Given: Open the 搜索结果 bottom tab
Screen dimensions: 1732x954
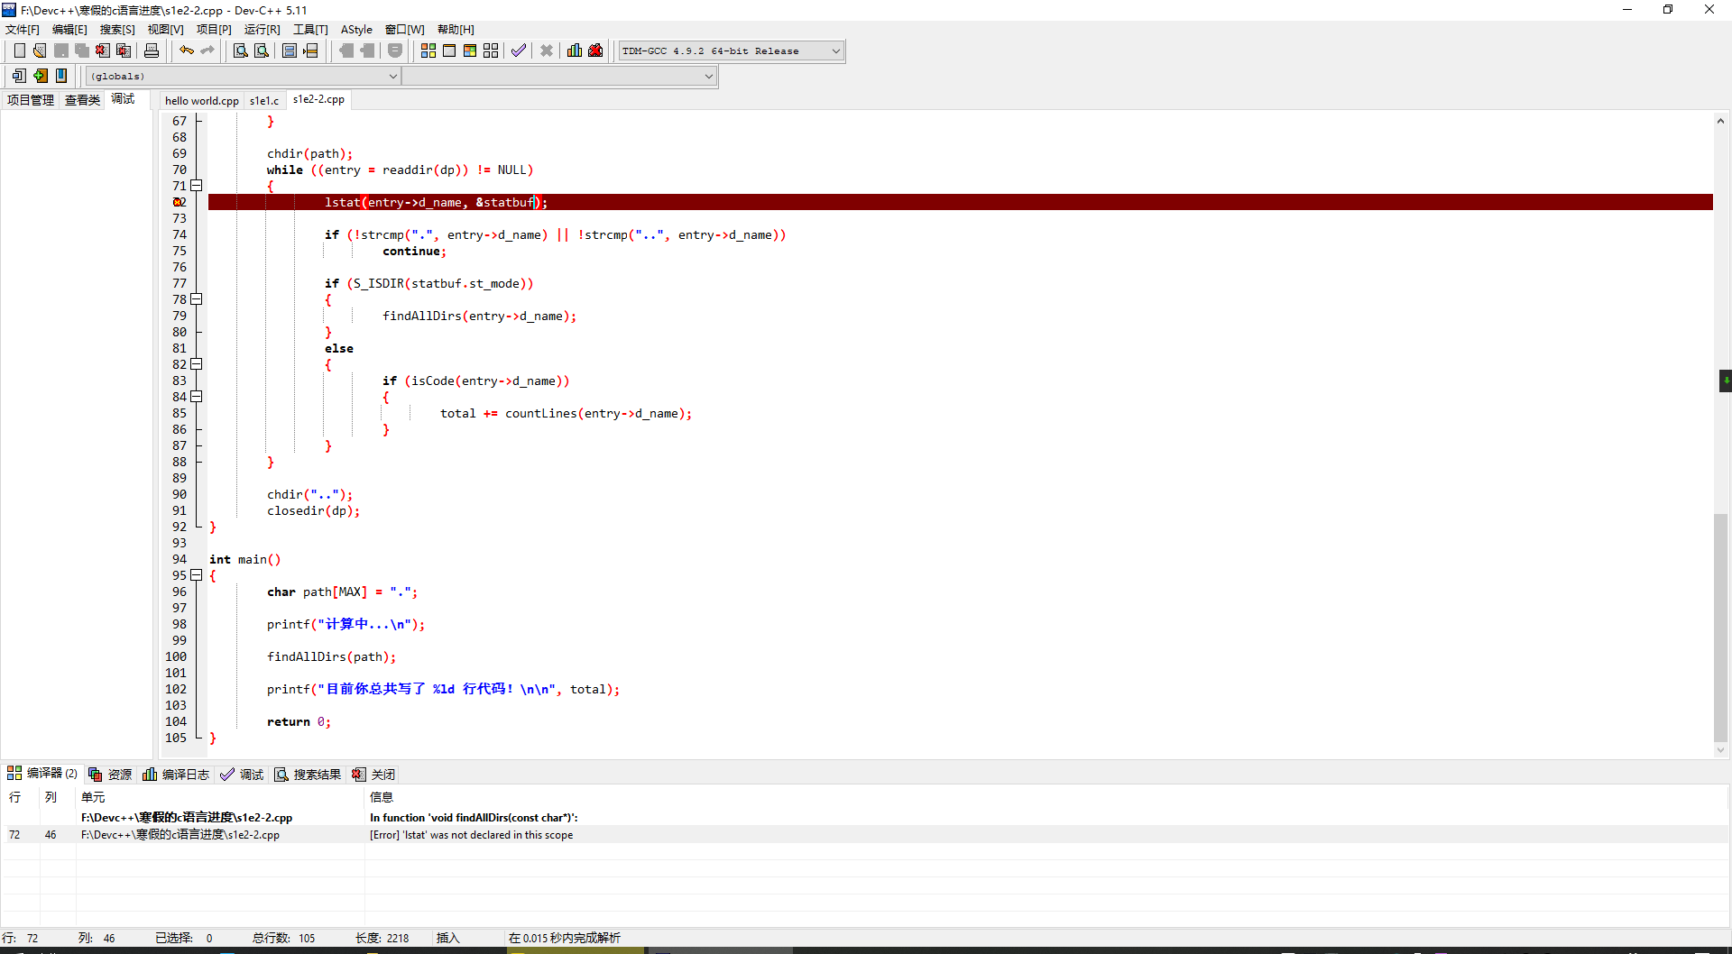Looking at the screenshot, I should pyautogui.click(x=308, y=775).
